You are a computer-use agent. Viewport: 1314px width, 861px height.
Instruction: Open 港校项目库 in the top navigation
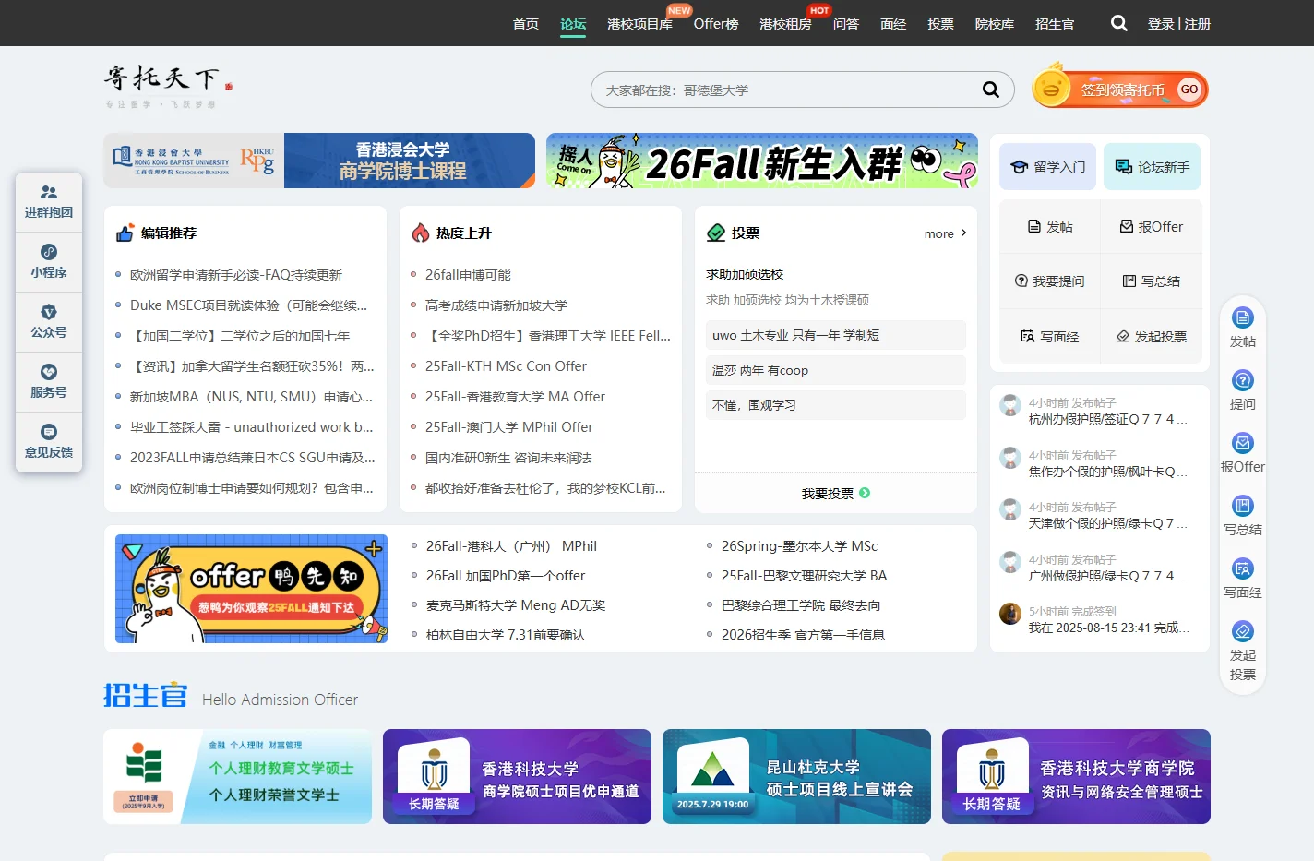pyautogui.click(x=639, y=24)
